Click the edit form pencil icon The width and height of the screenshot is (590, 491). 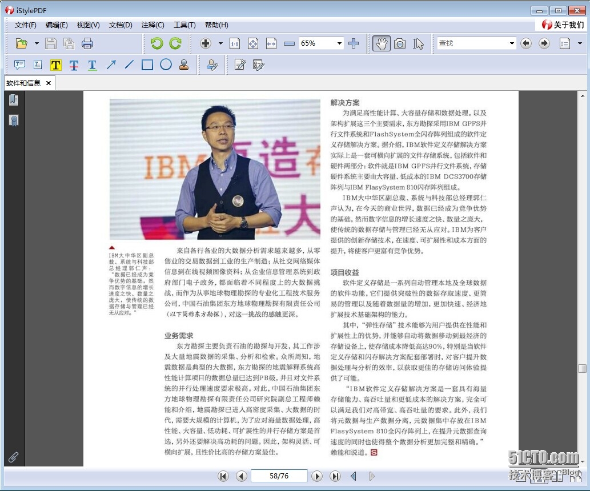point(240,65)
